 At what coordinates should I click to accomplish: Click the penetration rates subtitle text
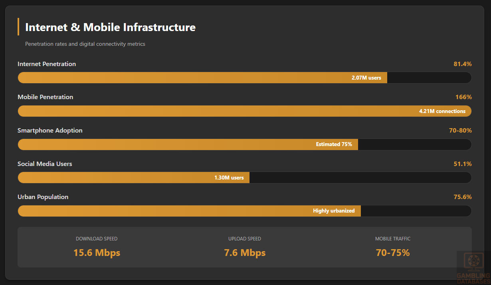click(85, 44)
